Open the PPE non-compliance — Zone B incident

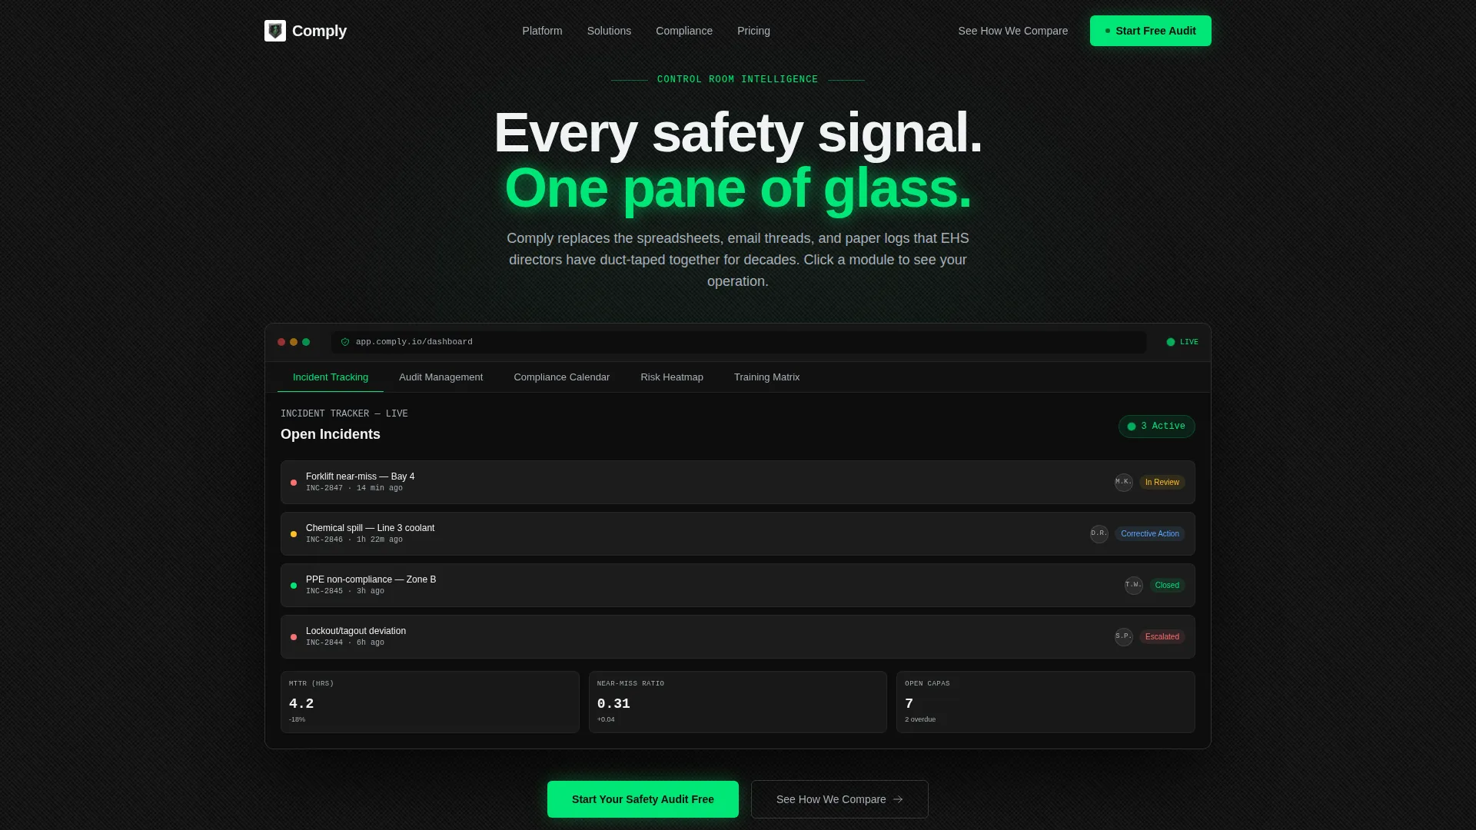point(737,585)
